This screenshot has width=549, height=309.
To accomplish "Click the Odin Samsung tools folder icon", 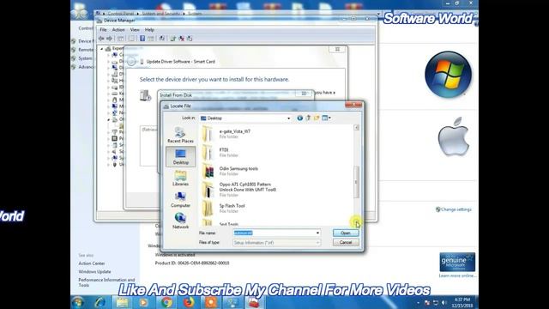I will pyautogui.click(x=208, y=172).
